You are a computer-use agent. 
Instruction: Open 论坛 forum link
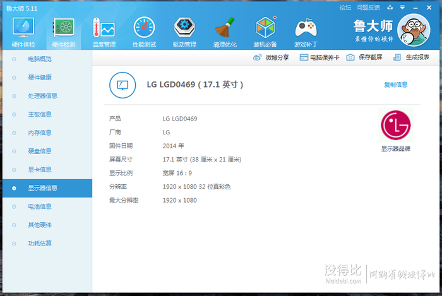tap(345, 8)
